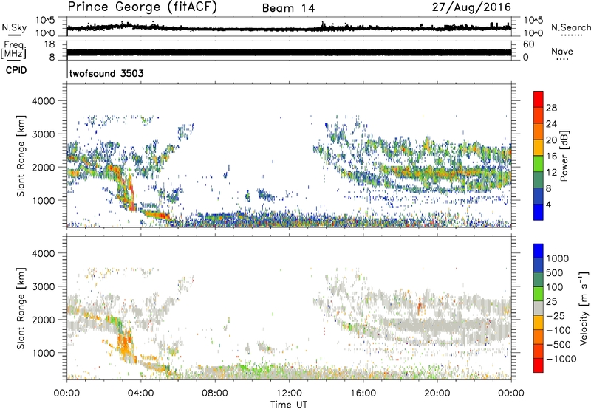Pick the light green segment of the Power color bar

[x=539, y=164]
